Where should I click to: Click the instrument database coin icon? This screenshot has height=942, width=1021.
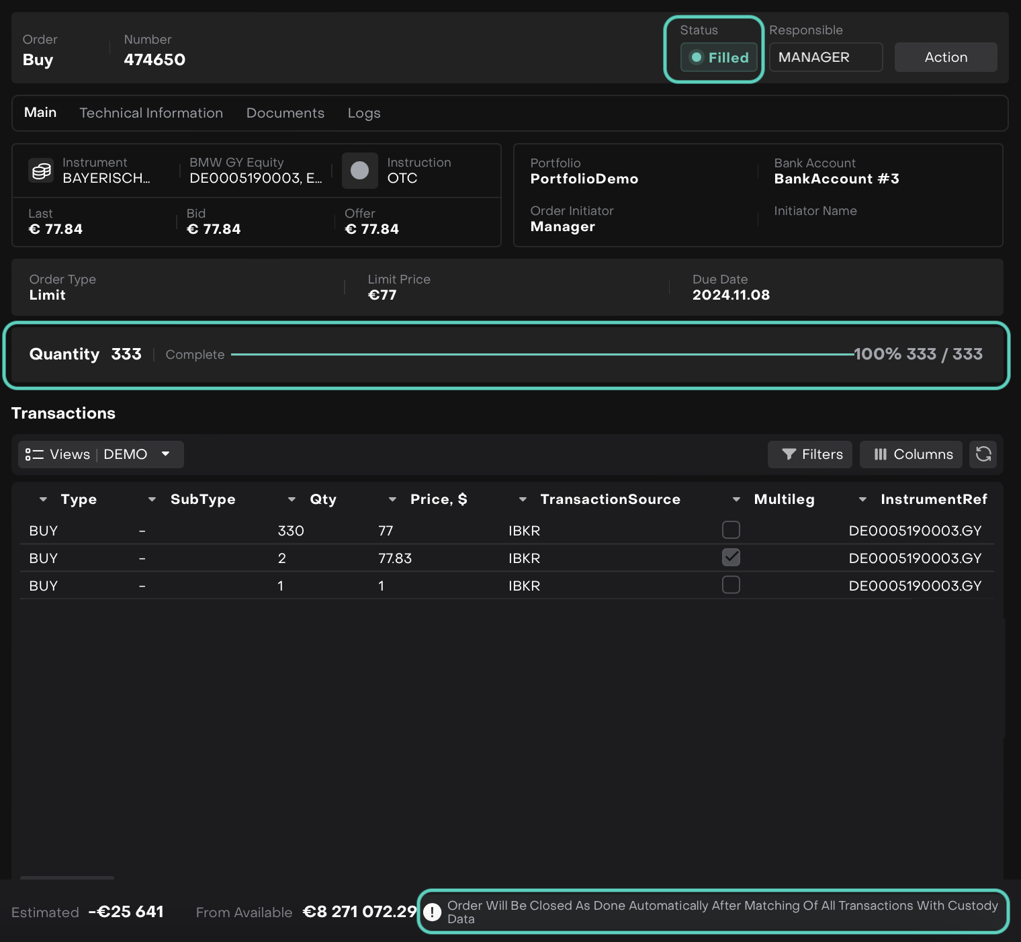pos(41,171)
